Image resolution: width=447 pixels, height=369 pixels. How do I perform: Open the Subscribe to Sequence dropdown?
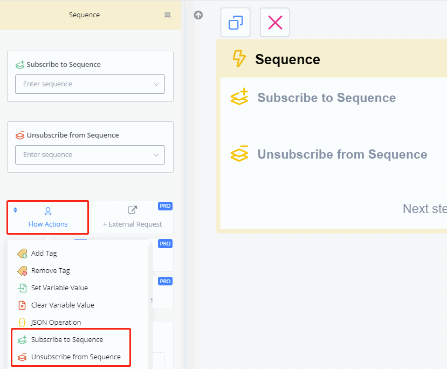pyautogui.click(x=90, y=84)
